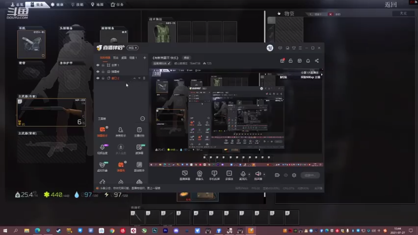This screenshot has width=418, height=235.
Task: Open the video voice-link tool
Action: [x=102, y=149]
